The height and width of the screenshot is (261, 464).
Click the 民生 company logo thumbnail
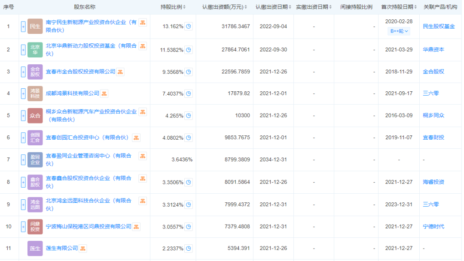[x=35, y=26]
